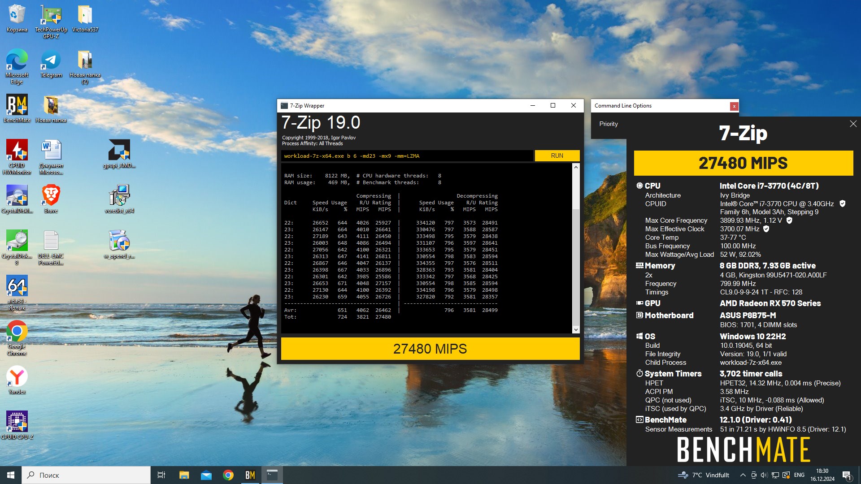Open the Документ Microsoft Word file
861x484 pixels.
[x=51, y=156]
